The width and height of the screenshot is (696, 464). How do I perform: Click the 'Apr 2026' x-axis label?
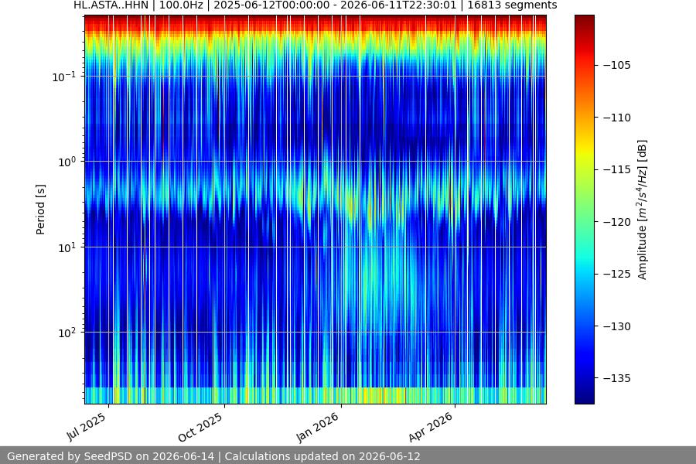click(431, 427)
